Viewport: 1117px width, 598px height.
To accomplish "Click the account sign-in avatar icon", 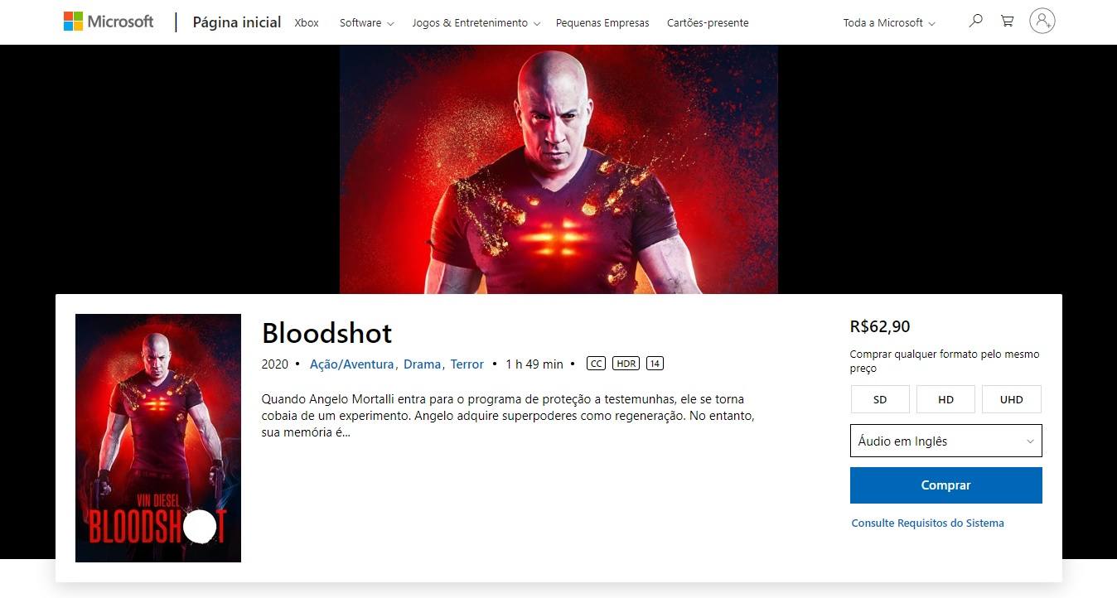I will click(1042, 21).
